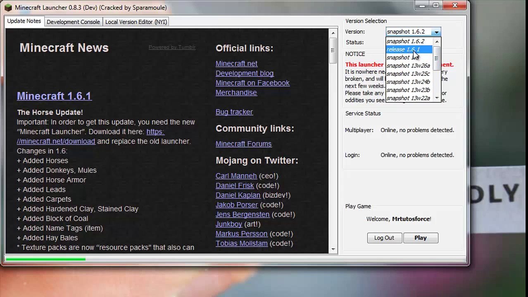Screen dimensions: 528x297
Task: Open the Version dropdown arrow
Action: pyautogui.click(x=436, y=32)
